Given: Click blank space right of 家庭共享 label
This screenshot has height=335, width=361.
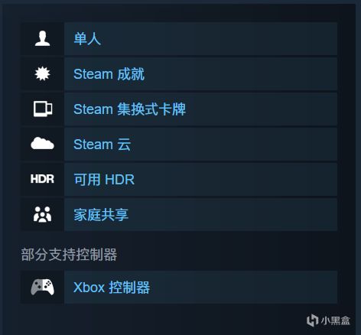Looking at the screenshot, I should click(232, 215).
